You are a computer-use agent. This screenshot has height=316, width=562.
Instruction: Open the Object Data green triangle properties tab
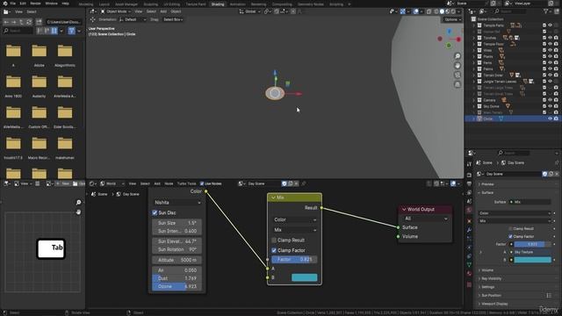click(469, 265)
